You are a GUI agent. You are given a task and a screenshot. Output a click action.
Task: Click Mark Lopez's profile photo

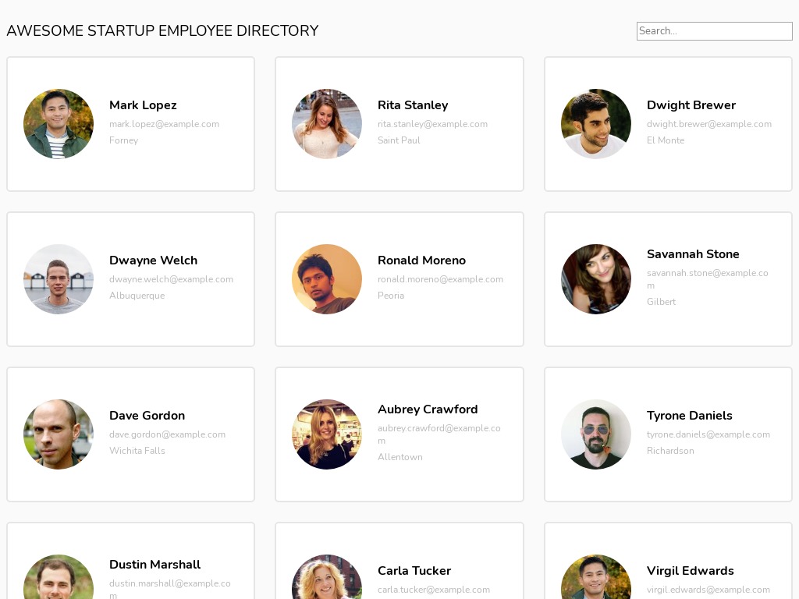click(x=58, y=123)
